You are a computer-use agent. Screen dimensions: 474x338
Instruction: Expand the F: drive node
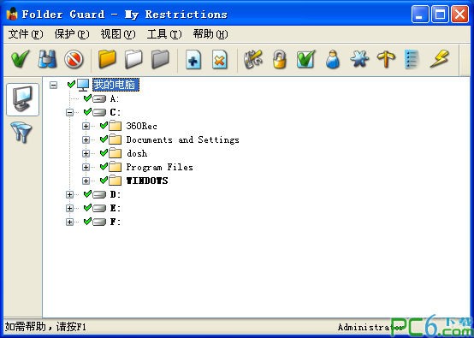point(69,222)
